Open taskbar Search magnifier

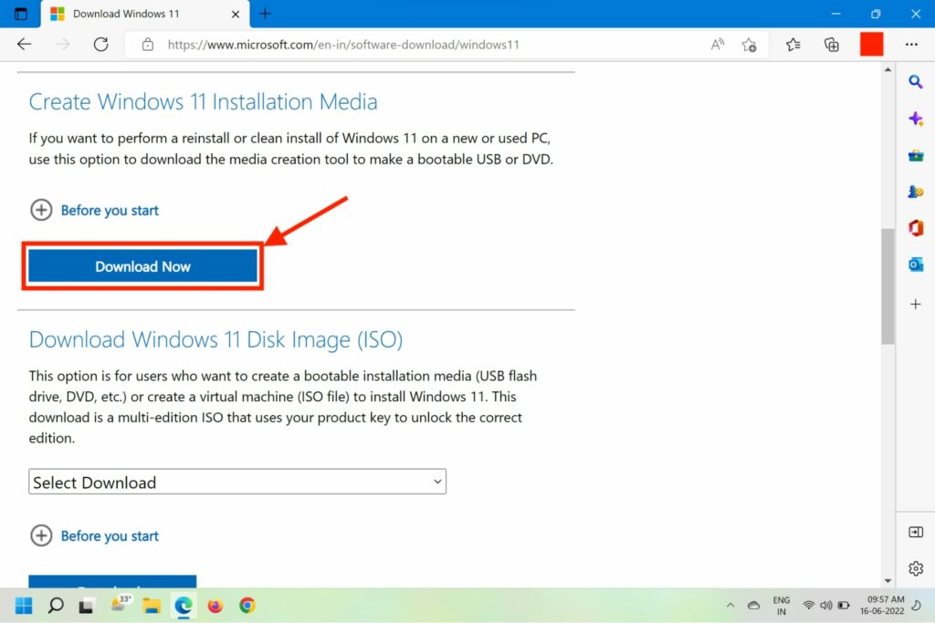tap(56, 606)
